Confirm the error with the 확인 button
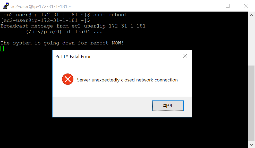 click(168, 106)
